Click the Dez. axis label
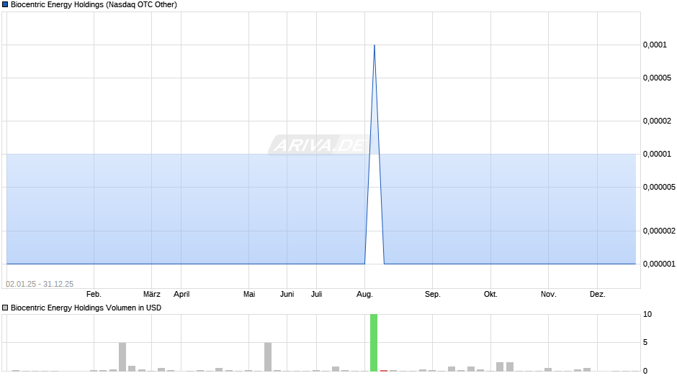 (598, 294)
